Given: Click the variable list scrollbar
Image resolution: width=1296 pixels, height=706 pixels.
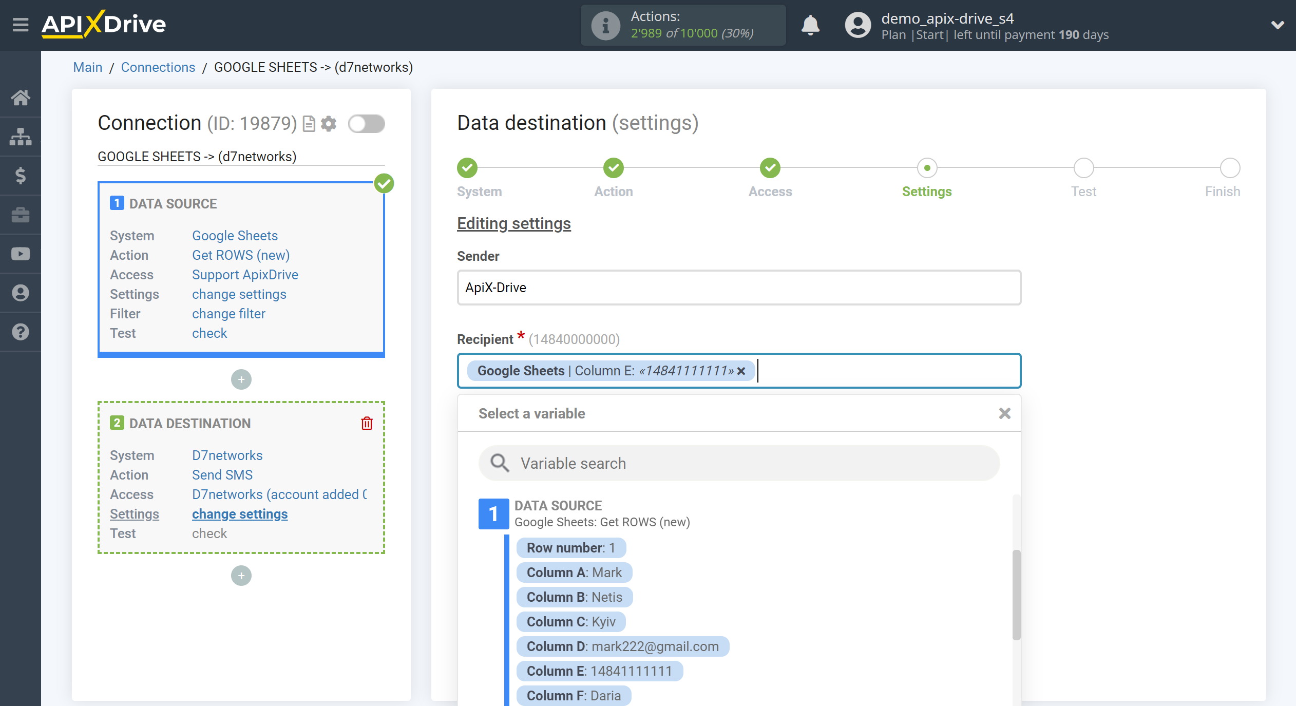Looking at the screenshot, I should click(x=1016, y=595).
